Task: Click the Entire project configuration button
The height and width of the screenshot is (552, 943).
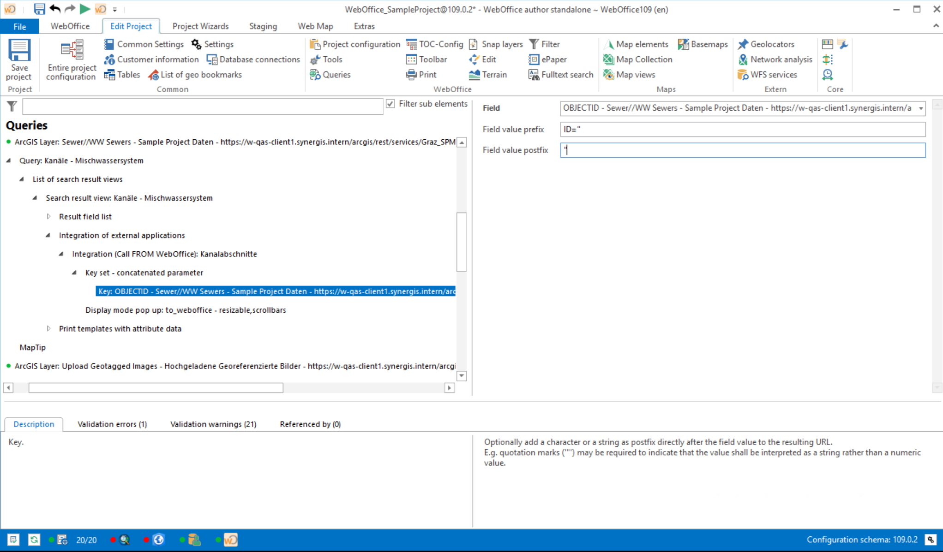Action: coord(70,60)
